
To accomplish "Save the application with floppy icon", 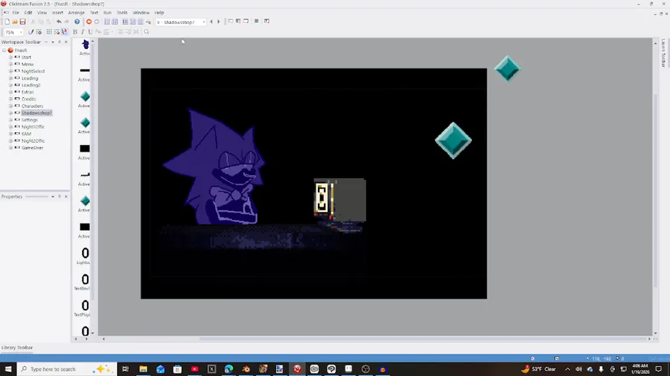I will click(22, 22).
